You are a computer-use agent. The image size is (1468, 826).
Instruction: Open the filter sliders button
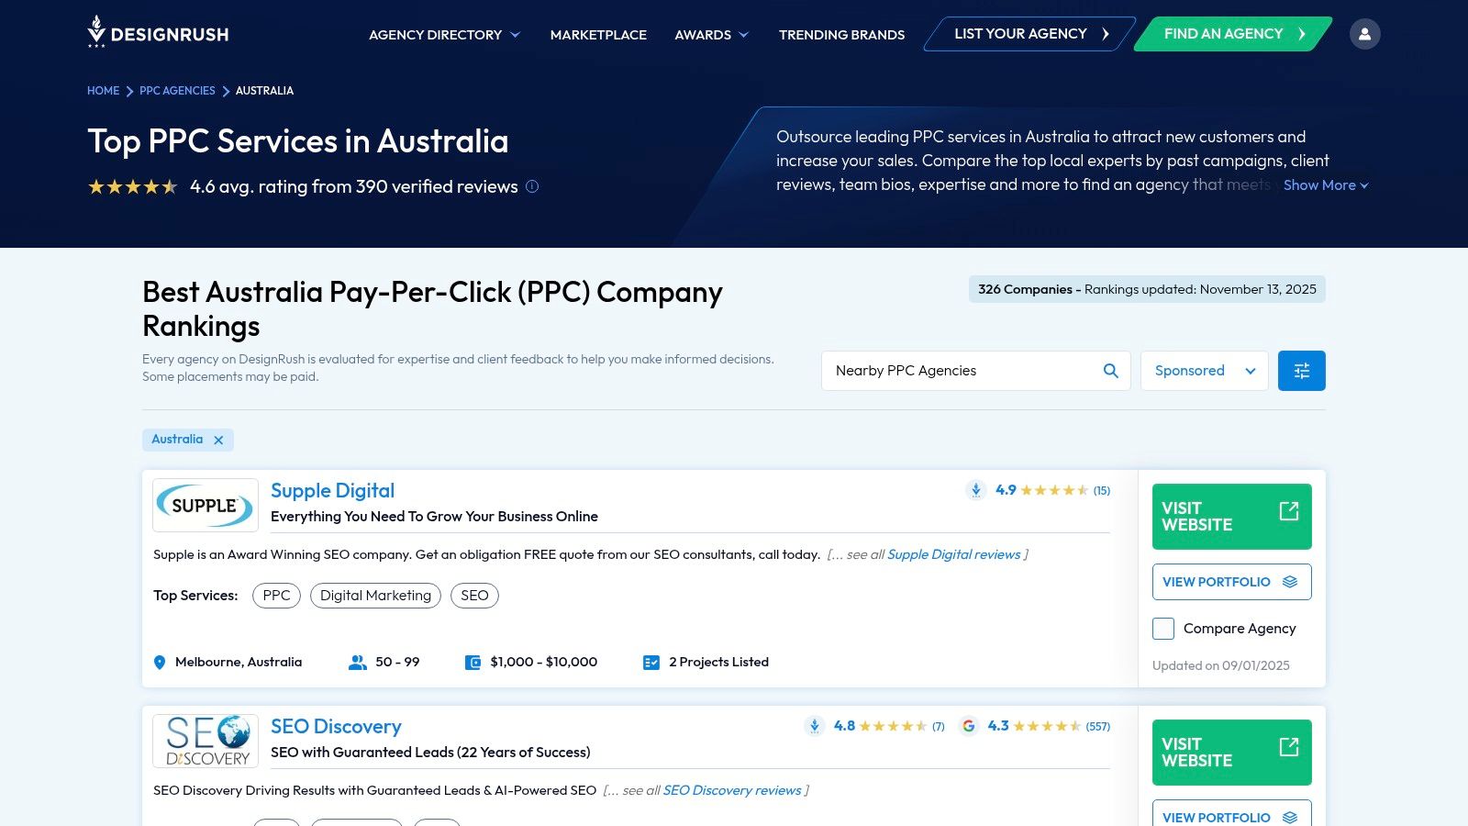tap(1301, 371)
